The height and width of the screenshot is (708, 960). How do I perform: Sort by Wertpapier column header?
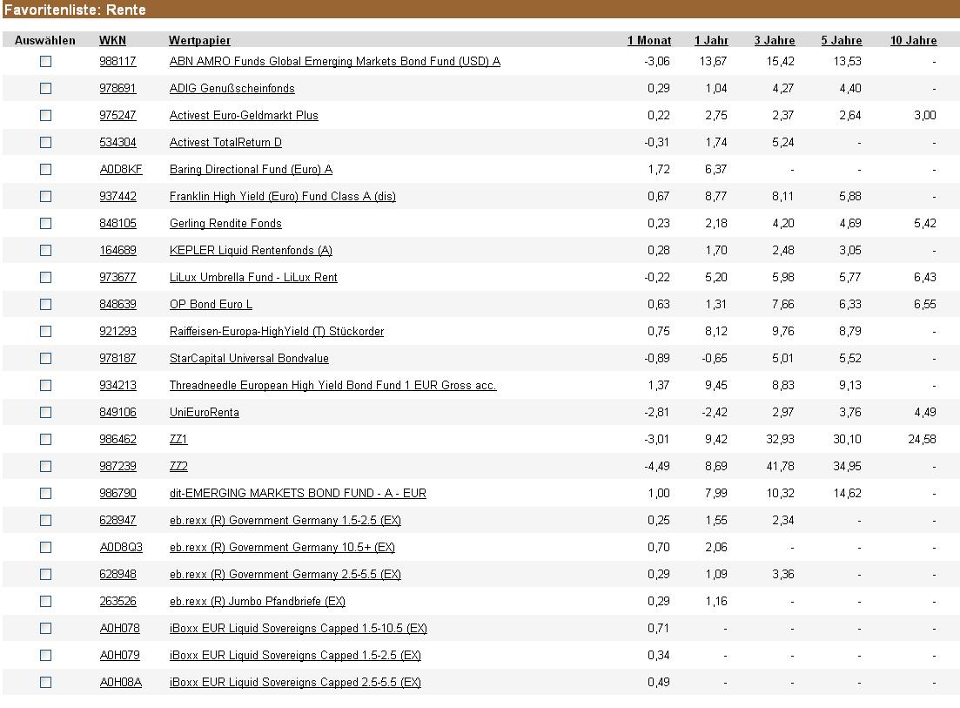tap(199, 40)
